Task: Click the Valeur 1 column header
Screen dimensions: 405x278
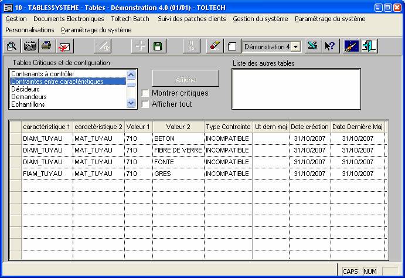Action: (138, 127)
